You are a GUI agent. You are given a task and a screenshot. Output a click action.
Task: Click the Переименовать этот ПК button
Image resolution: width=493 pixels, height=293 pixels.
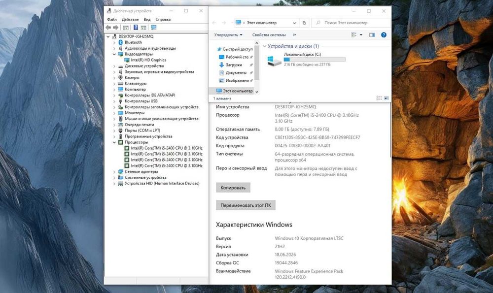[246, 205]
